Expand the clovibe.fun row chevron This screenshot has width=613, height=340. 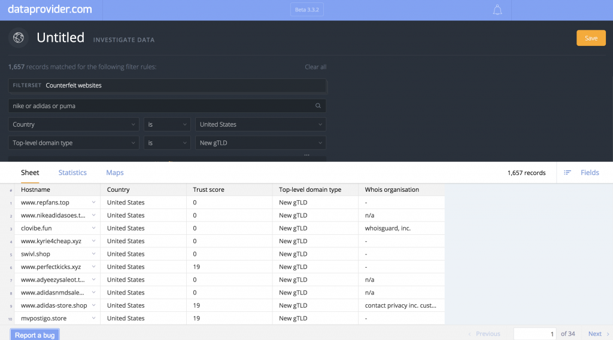point(93,228)
